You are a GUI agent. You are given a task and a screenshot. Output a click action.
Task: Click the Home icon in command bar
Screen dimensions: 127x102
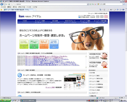pos(100,9)
